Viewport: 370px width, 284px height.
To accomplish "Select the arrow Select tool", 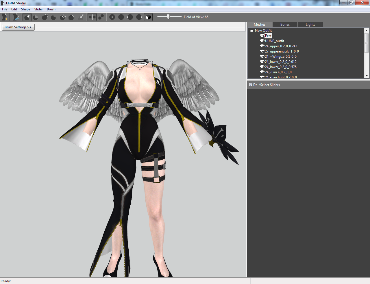I will 27,17.
